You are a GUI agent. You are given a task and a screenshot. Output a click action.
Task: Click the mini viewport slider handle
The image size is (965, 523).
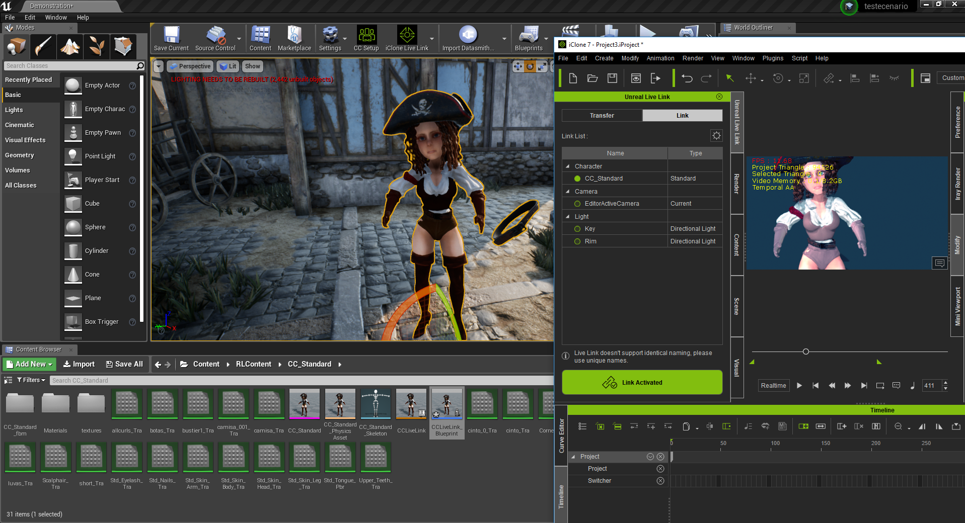coord(805,352)
